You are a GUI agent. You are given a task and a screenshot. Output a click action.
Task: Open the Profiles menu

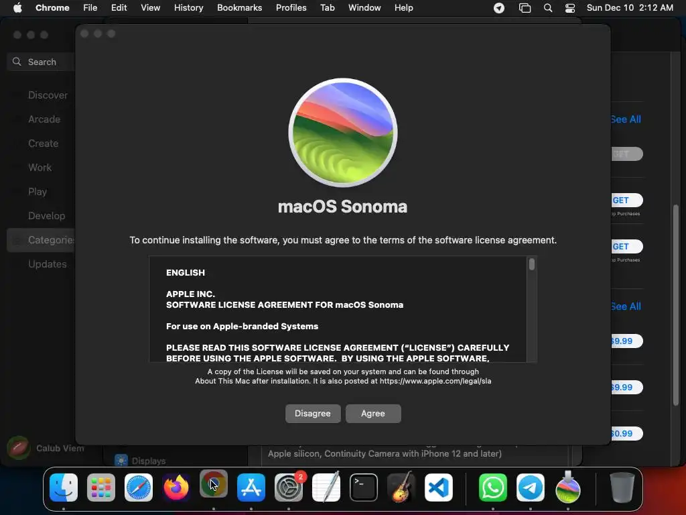tap(291, 7)
